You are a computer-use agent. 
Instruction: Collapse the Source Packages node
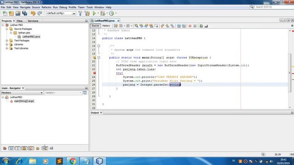(7, 29)
